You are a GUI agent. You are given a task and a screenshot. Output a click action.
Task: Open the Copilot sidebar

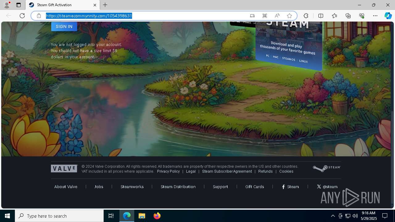pos(388,16)
